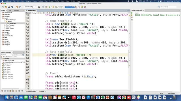Select the Guiawt.java editor tab
The height and width of the screenshot is (101, 181).
click(x=31, y=10)
